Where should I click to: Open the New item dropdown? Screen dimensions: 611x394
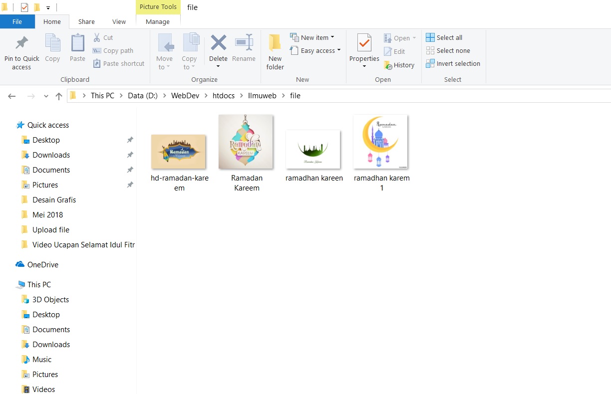(314, 37)
